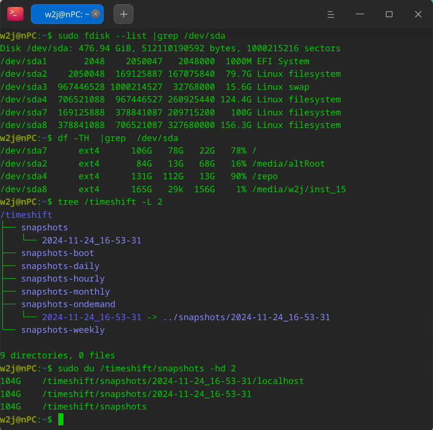Minimize the terminal window
The height and width of the screenshot is (430, 433).
360,14
